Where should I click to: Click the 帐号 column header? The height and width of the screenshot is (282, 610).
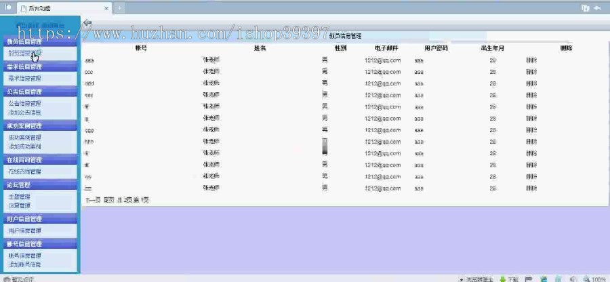[141, 48]
